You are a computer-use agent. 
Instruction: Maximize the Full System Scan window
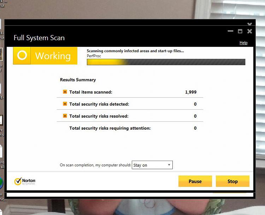coord(240,31)
